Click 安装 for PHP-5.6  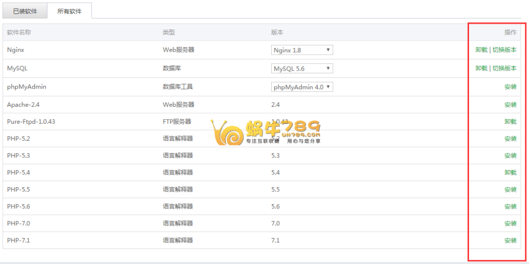tap(510, 207)
